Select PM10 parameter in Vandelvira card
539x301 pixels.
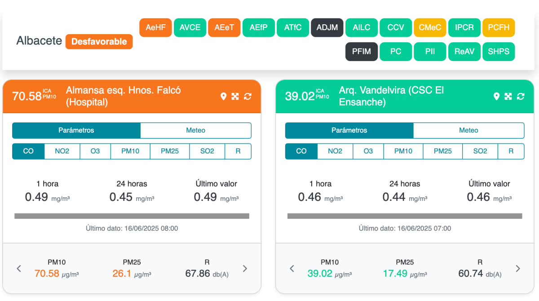[403, 151]
